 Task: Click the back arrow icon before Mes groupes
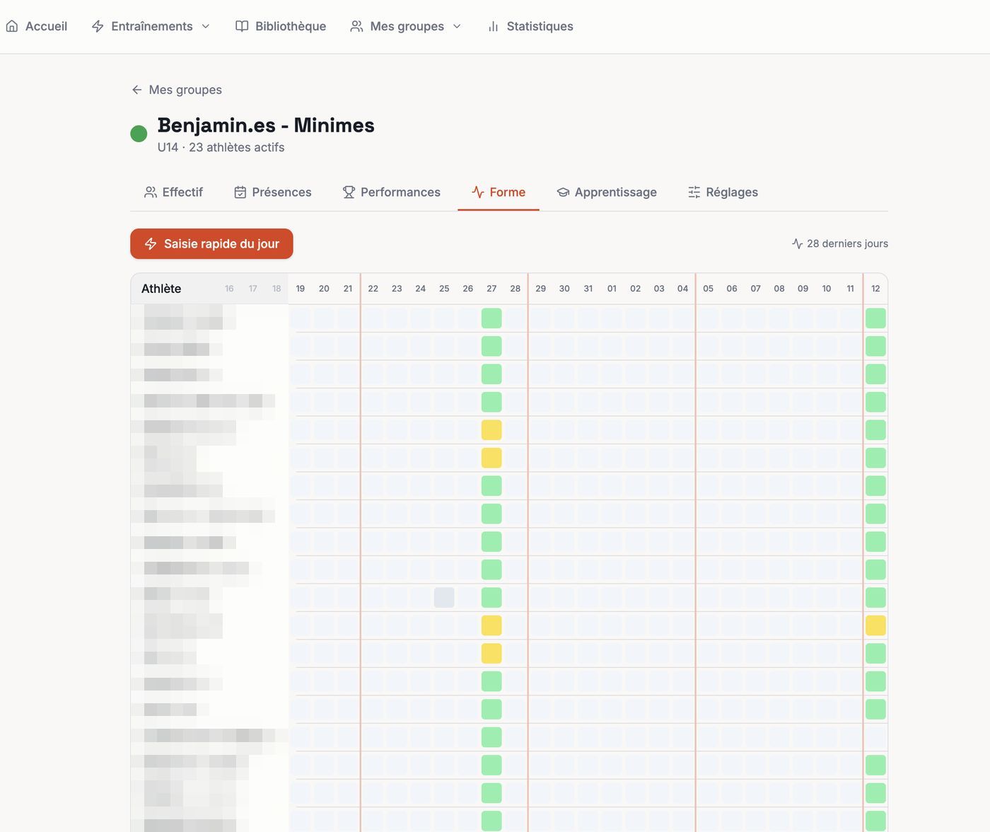coord(136,90)
